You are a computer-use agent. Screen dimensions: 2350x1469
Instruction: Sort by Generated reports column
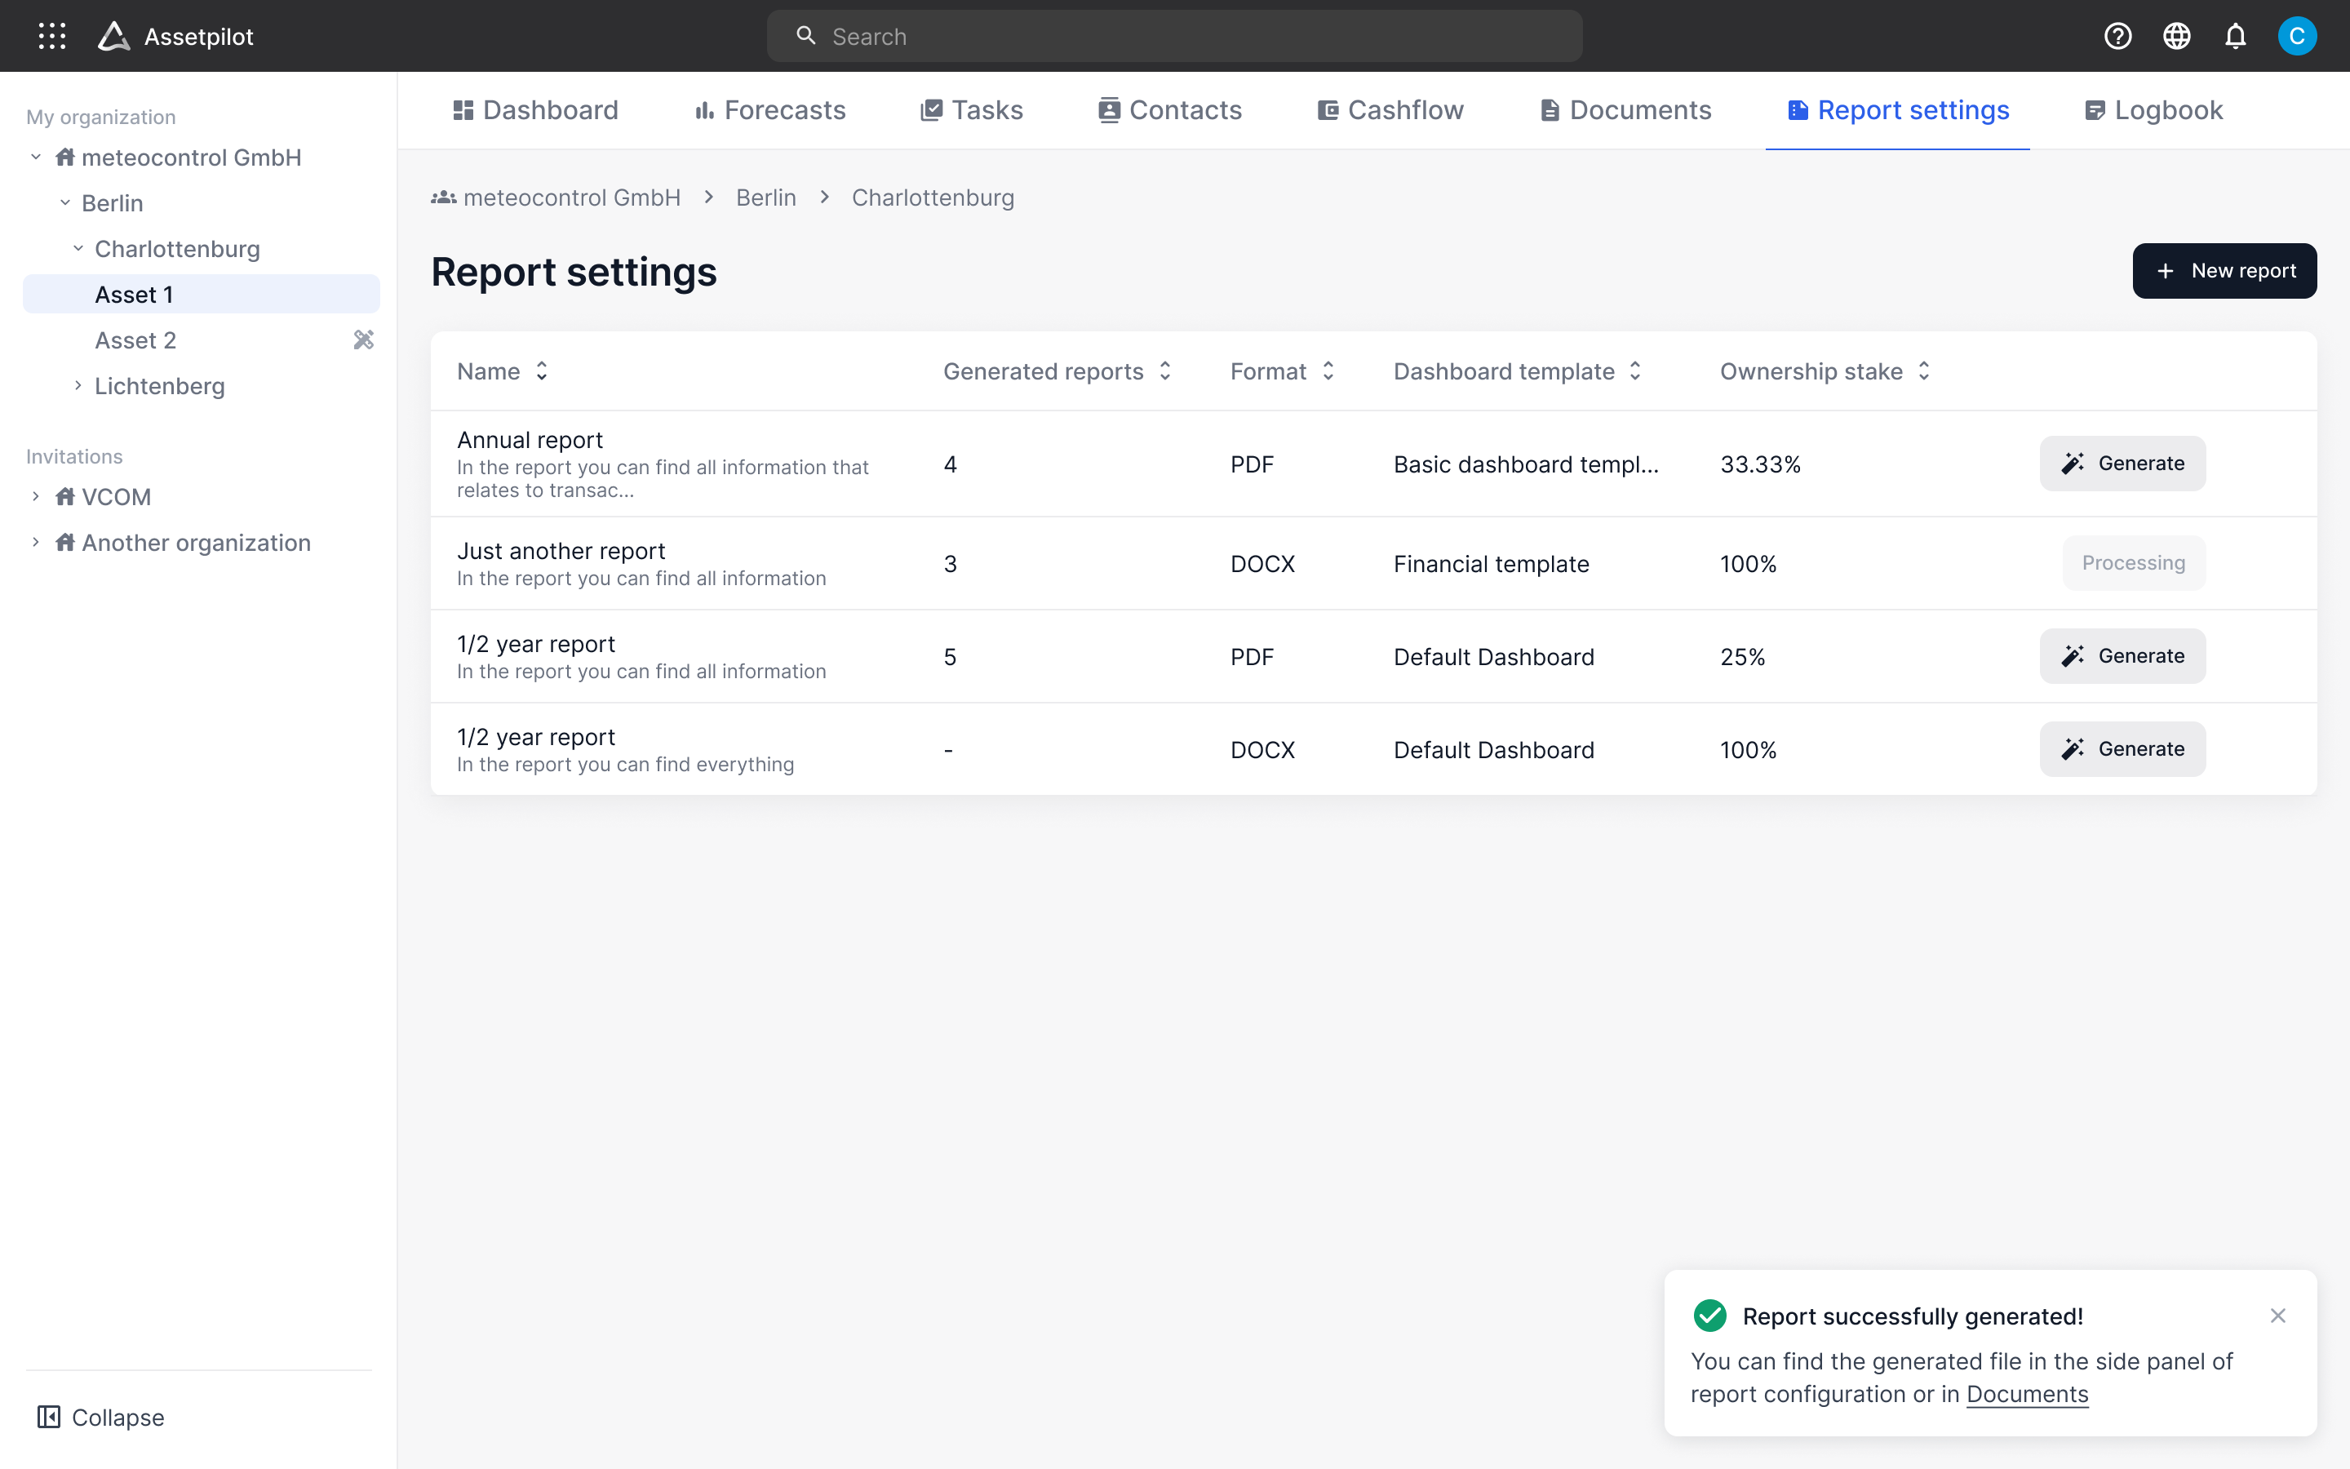coord(1165,371)
